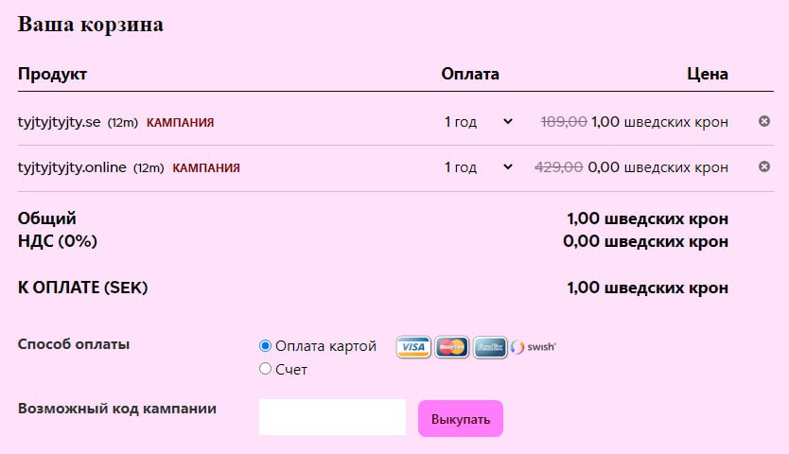
Task: Remove tyjtyjtyjty.se from the cart
Action: coord(763,121)
